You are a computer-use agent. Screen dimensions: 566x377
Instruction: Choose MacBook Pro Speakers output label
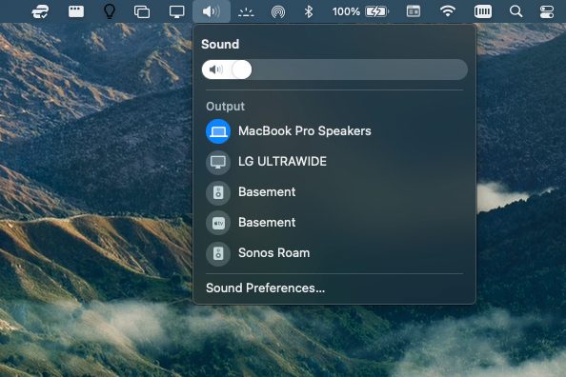pos(305,131)
